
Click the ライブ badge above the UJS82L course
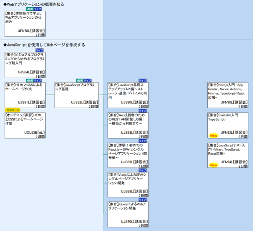(x=87, y=80)
